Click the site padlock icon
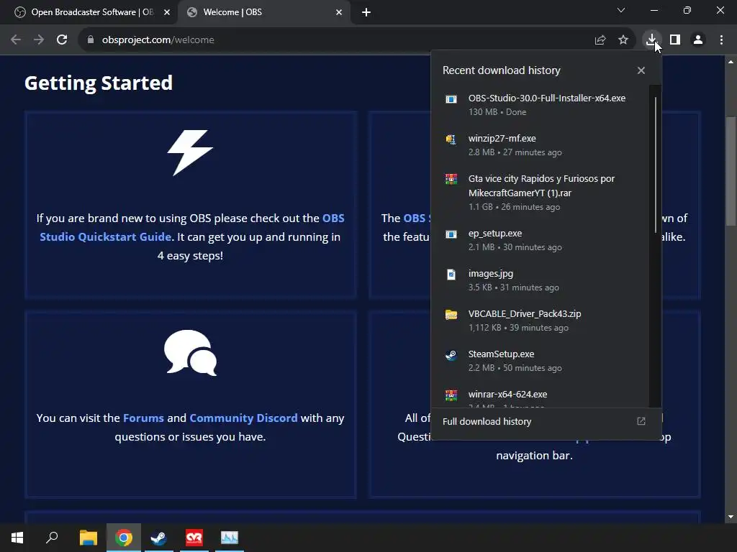The image size is (737, 552). point(91,40)
